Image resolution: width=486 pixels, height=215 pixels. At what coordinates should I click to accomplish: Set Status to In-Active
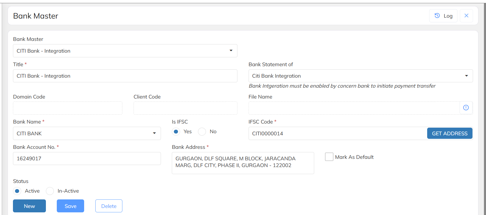tap(50, 191)
